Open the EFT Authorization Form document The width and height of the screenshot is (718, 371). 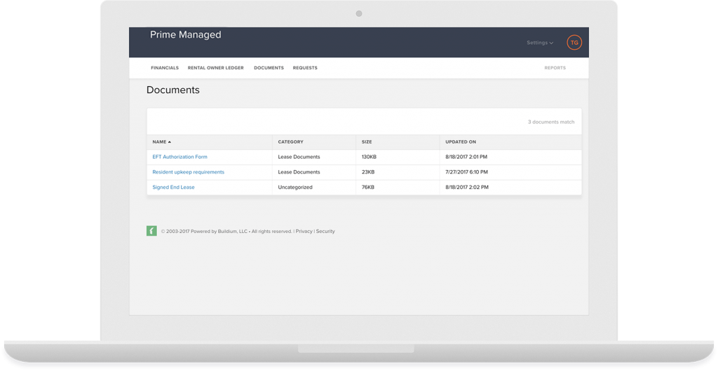179,157
